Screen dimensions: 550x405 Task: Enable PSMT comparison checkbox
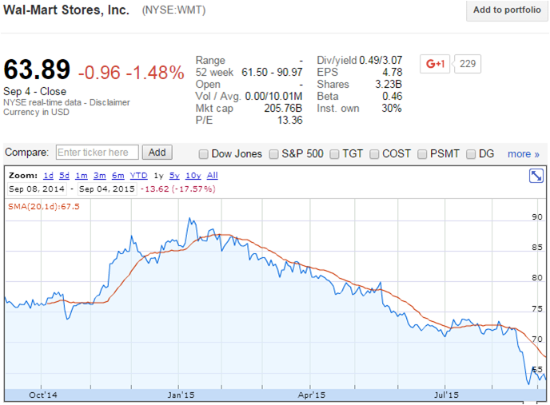[x=423, y=153]
